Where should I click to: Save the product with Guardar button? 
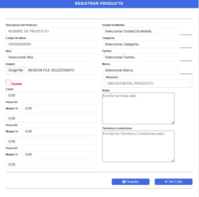[x=130, y=182]
